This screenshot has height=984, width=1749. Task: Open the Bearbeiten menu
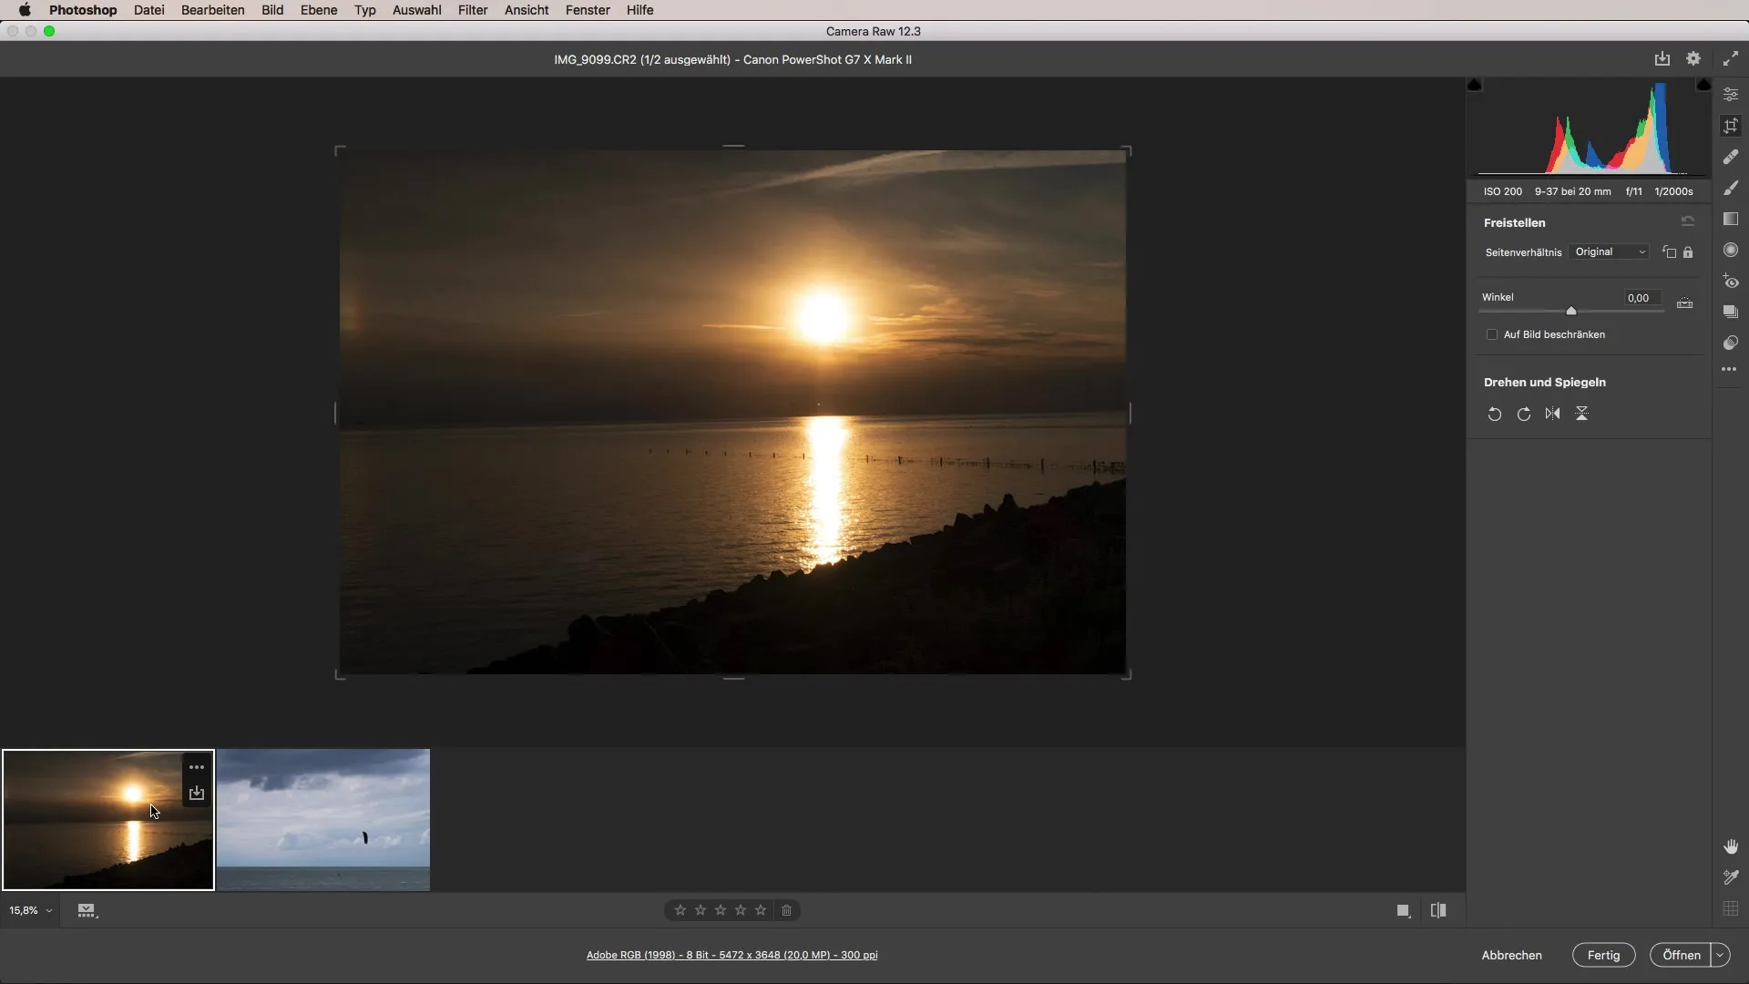[x=212, y=10]
